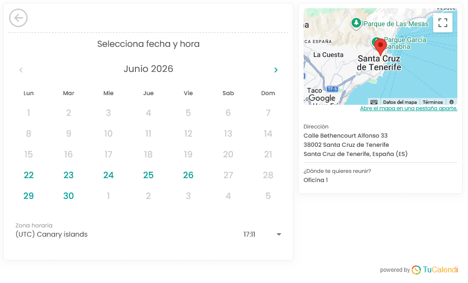Go back using the circled arrow
Image resolution: width=468 pixels, height=283 pixels.
coord(18,18)
